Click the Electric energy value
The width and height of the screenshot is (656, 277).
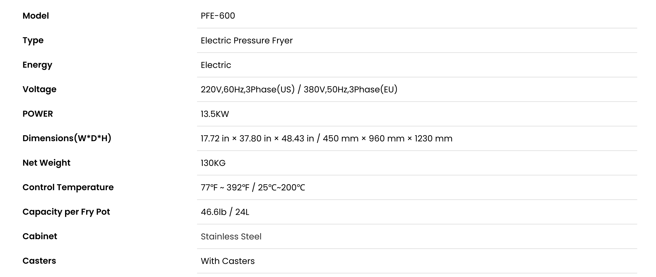pos(216,65)
